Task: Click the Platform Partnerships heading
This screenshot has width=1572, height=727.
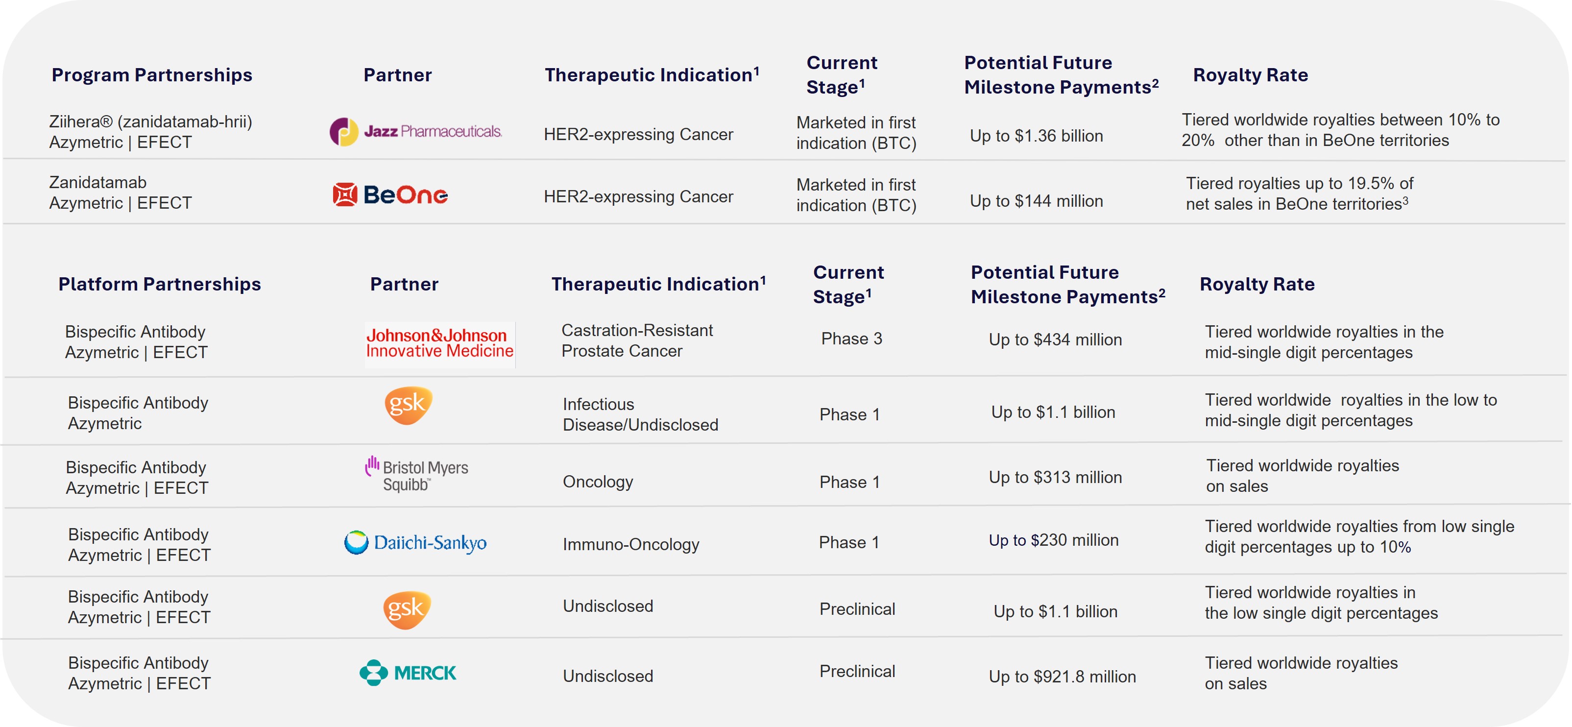Action: click(159, 285)
